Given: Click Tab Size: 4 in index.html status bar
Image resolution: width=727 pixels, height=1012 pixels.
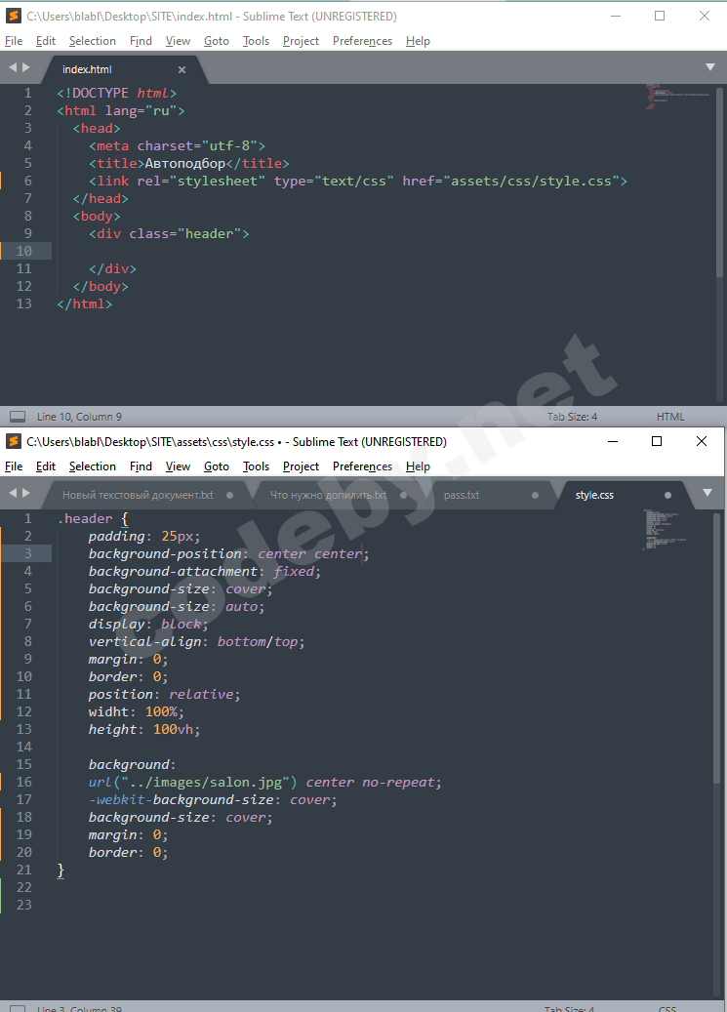Looking at the screenshot, I should pyautogui.click(x=572, y=417).
